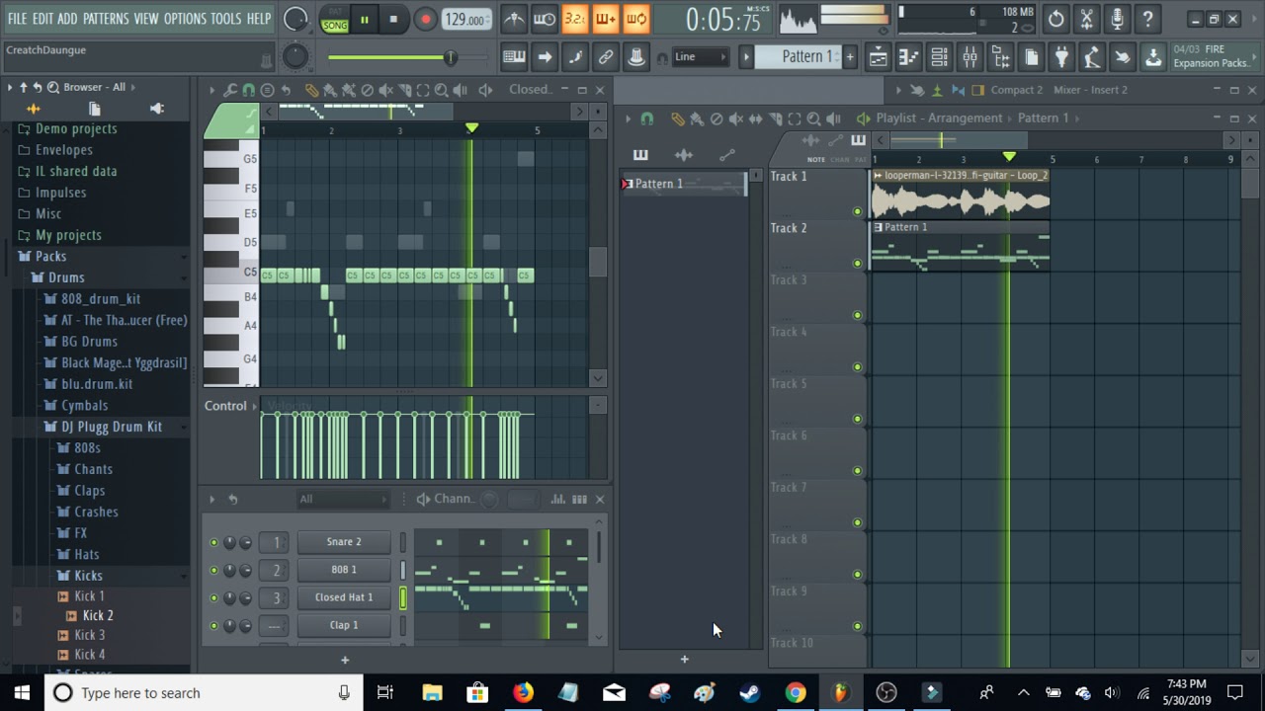Viewport: 1265px width, 711px height.
Task: Open the snap dropdown showing Line
Action: pos(700,57)
